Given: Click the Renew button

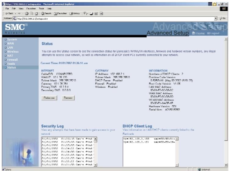Looking at the screenshot, I should (x=68, y=98).
